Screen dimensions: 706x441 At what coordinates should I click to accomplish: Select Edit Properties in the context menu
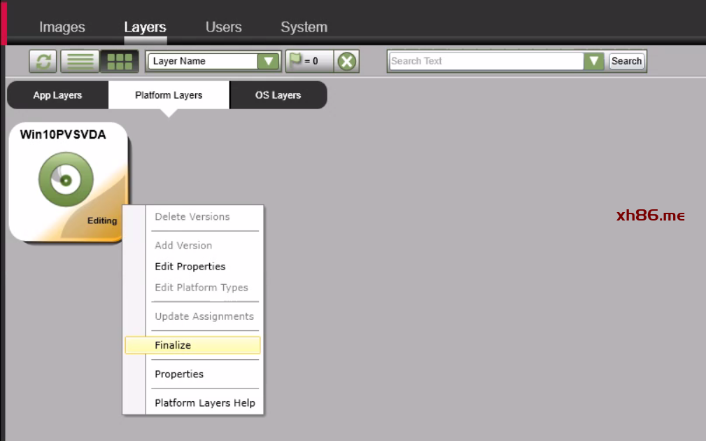190,267
